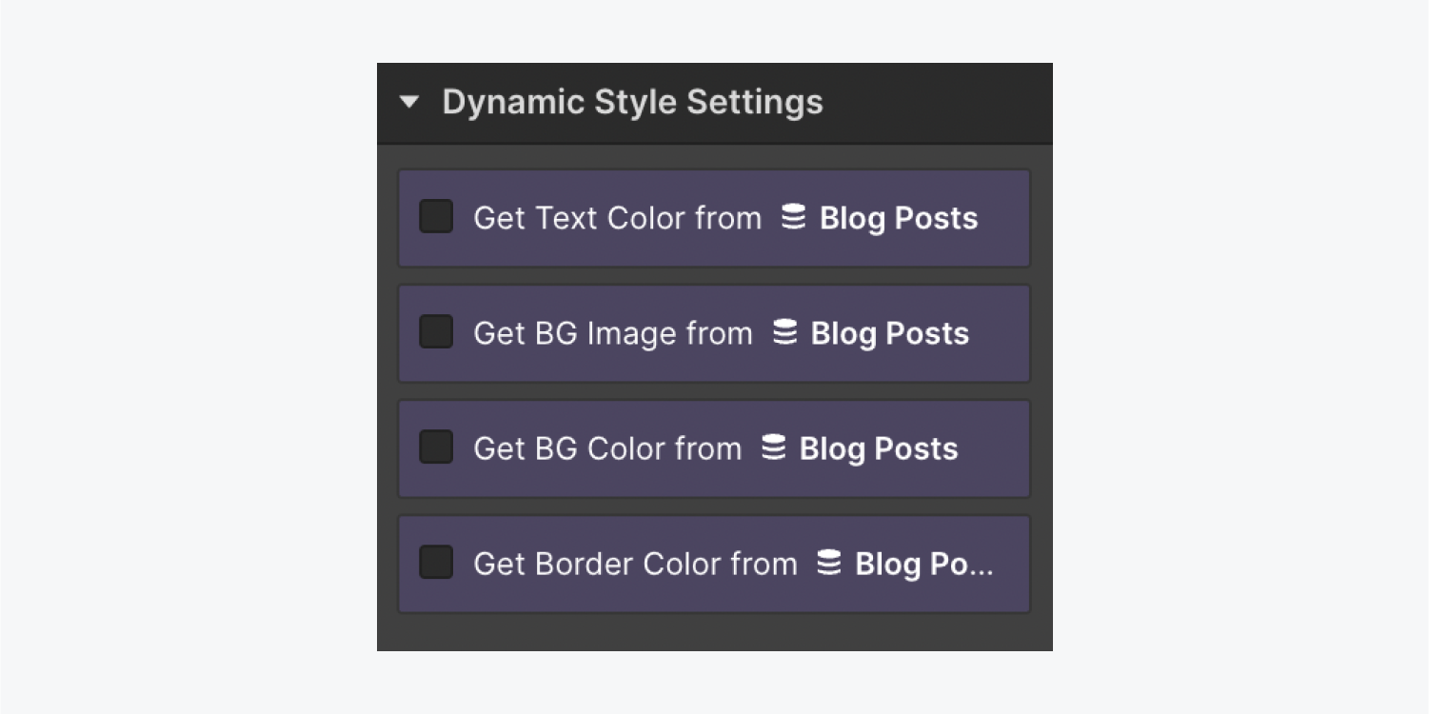Toggle Get BG Color from Blog Posts
This screenshot has width=1429, height=715.
coord(435,447)
